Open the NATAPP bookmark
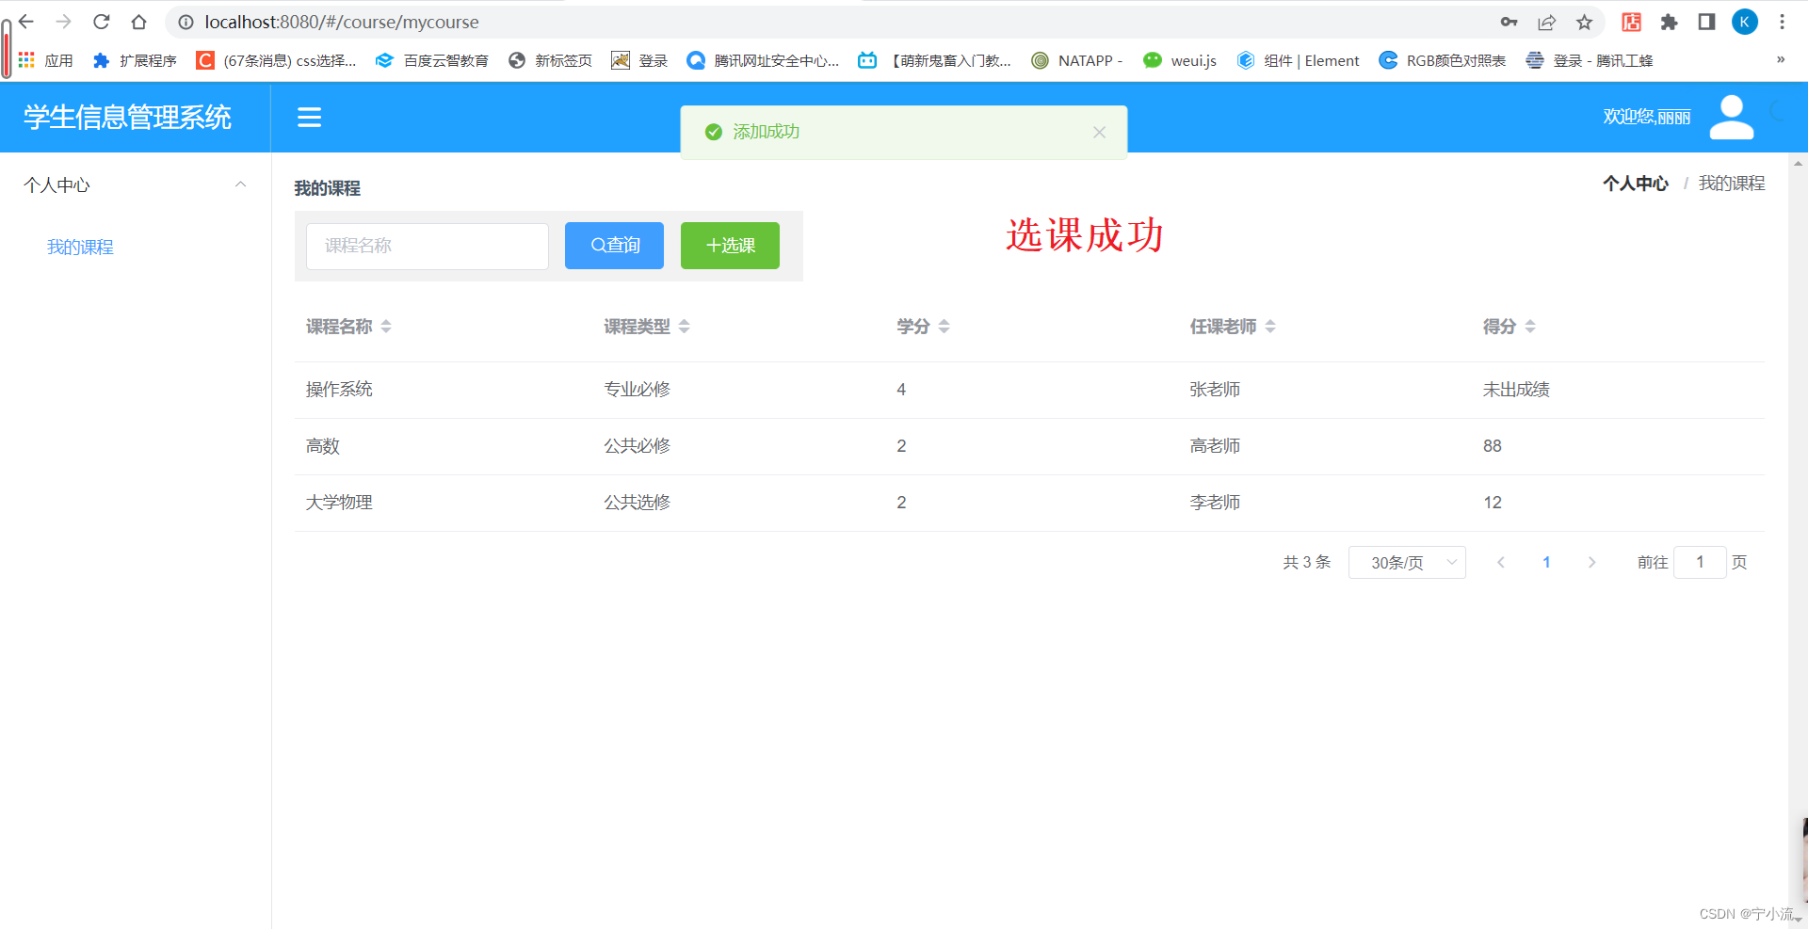Viewport: 1808px width, 929px height. pos(1077,60)
